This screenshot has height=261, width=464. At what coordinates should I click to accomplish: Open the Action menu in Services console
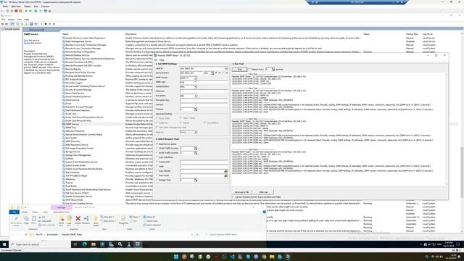click(x=11, y=20)
